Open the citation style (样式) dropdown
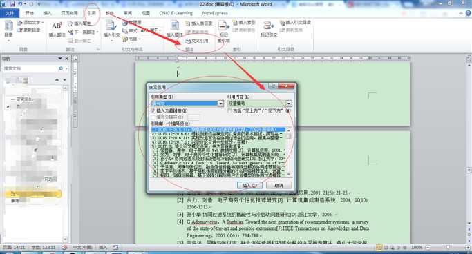Viewport: 472px width, 254px height. (160, 30)
